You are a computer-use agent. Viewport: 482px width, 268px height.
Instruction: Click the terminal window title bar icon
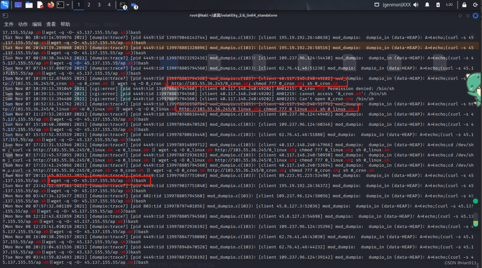[5, 15]
